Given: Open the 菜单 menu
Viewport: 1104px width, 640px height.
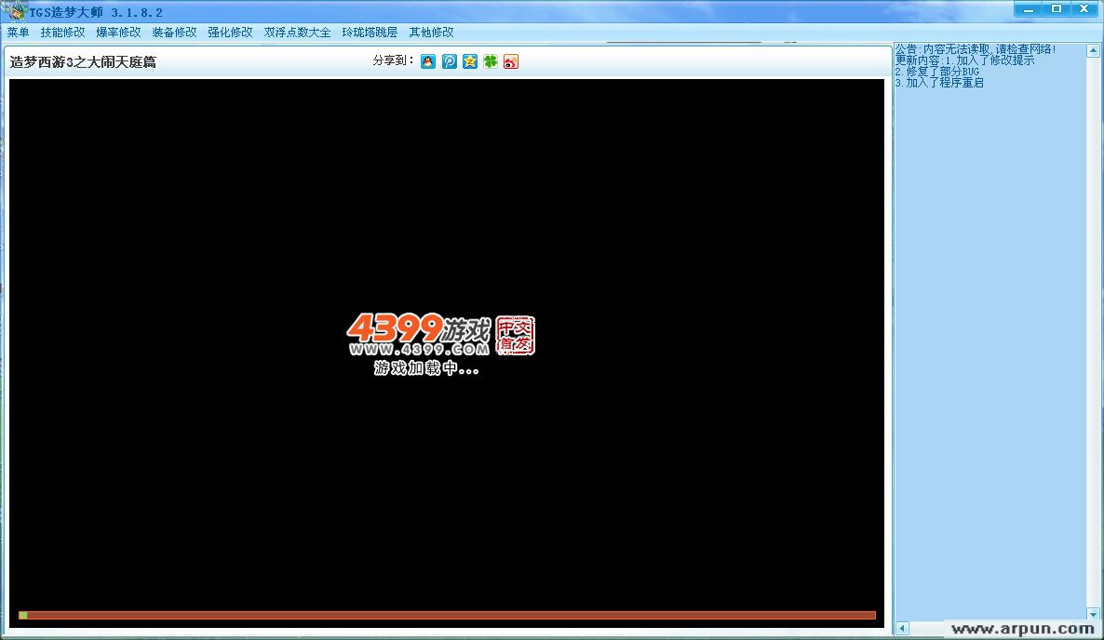Looking at the screenshot, I should click(x=19, y=33).
